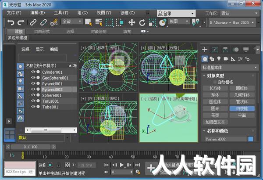Viewport: 263px width, 180px height.
Task: Select the Shapes category icon
Action: tap(212, 59)
